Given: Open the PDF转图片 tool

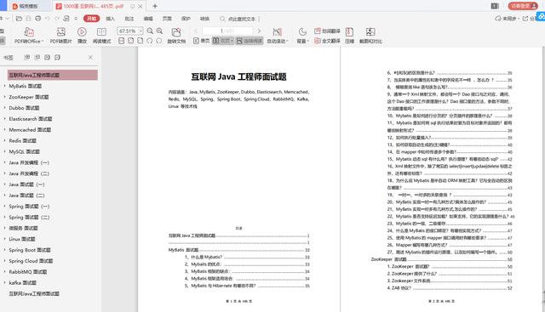Looking at the screenshot, I should click(x=60, y=36).
